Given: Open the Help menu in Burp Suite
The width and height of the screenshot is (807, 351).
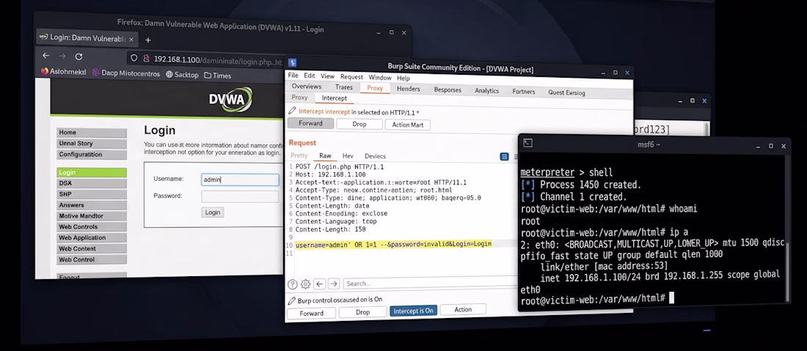Looking at the screenshot, I should [x=403, y=78].
